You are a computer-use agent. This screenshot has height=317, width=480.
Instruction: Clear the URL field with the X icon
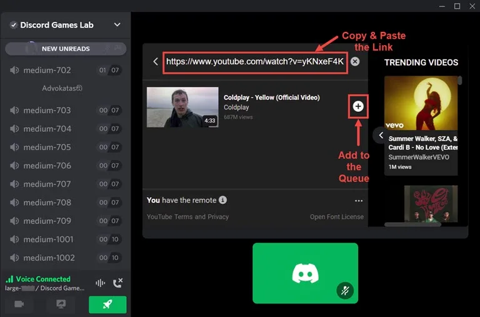355,61
